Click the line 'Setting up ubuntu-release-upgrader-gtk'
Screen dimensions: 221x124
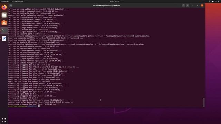37,61
